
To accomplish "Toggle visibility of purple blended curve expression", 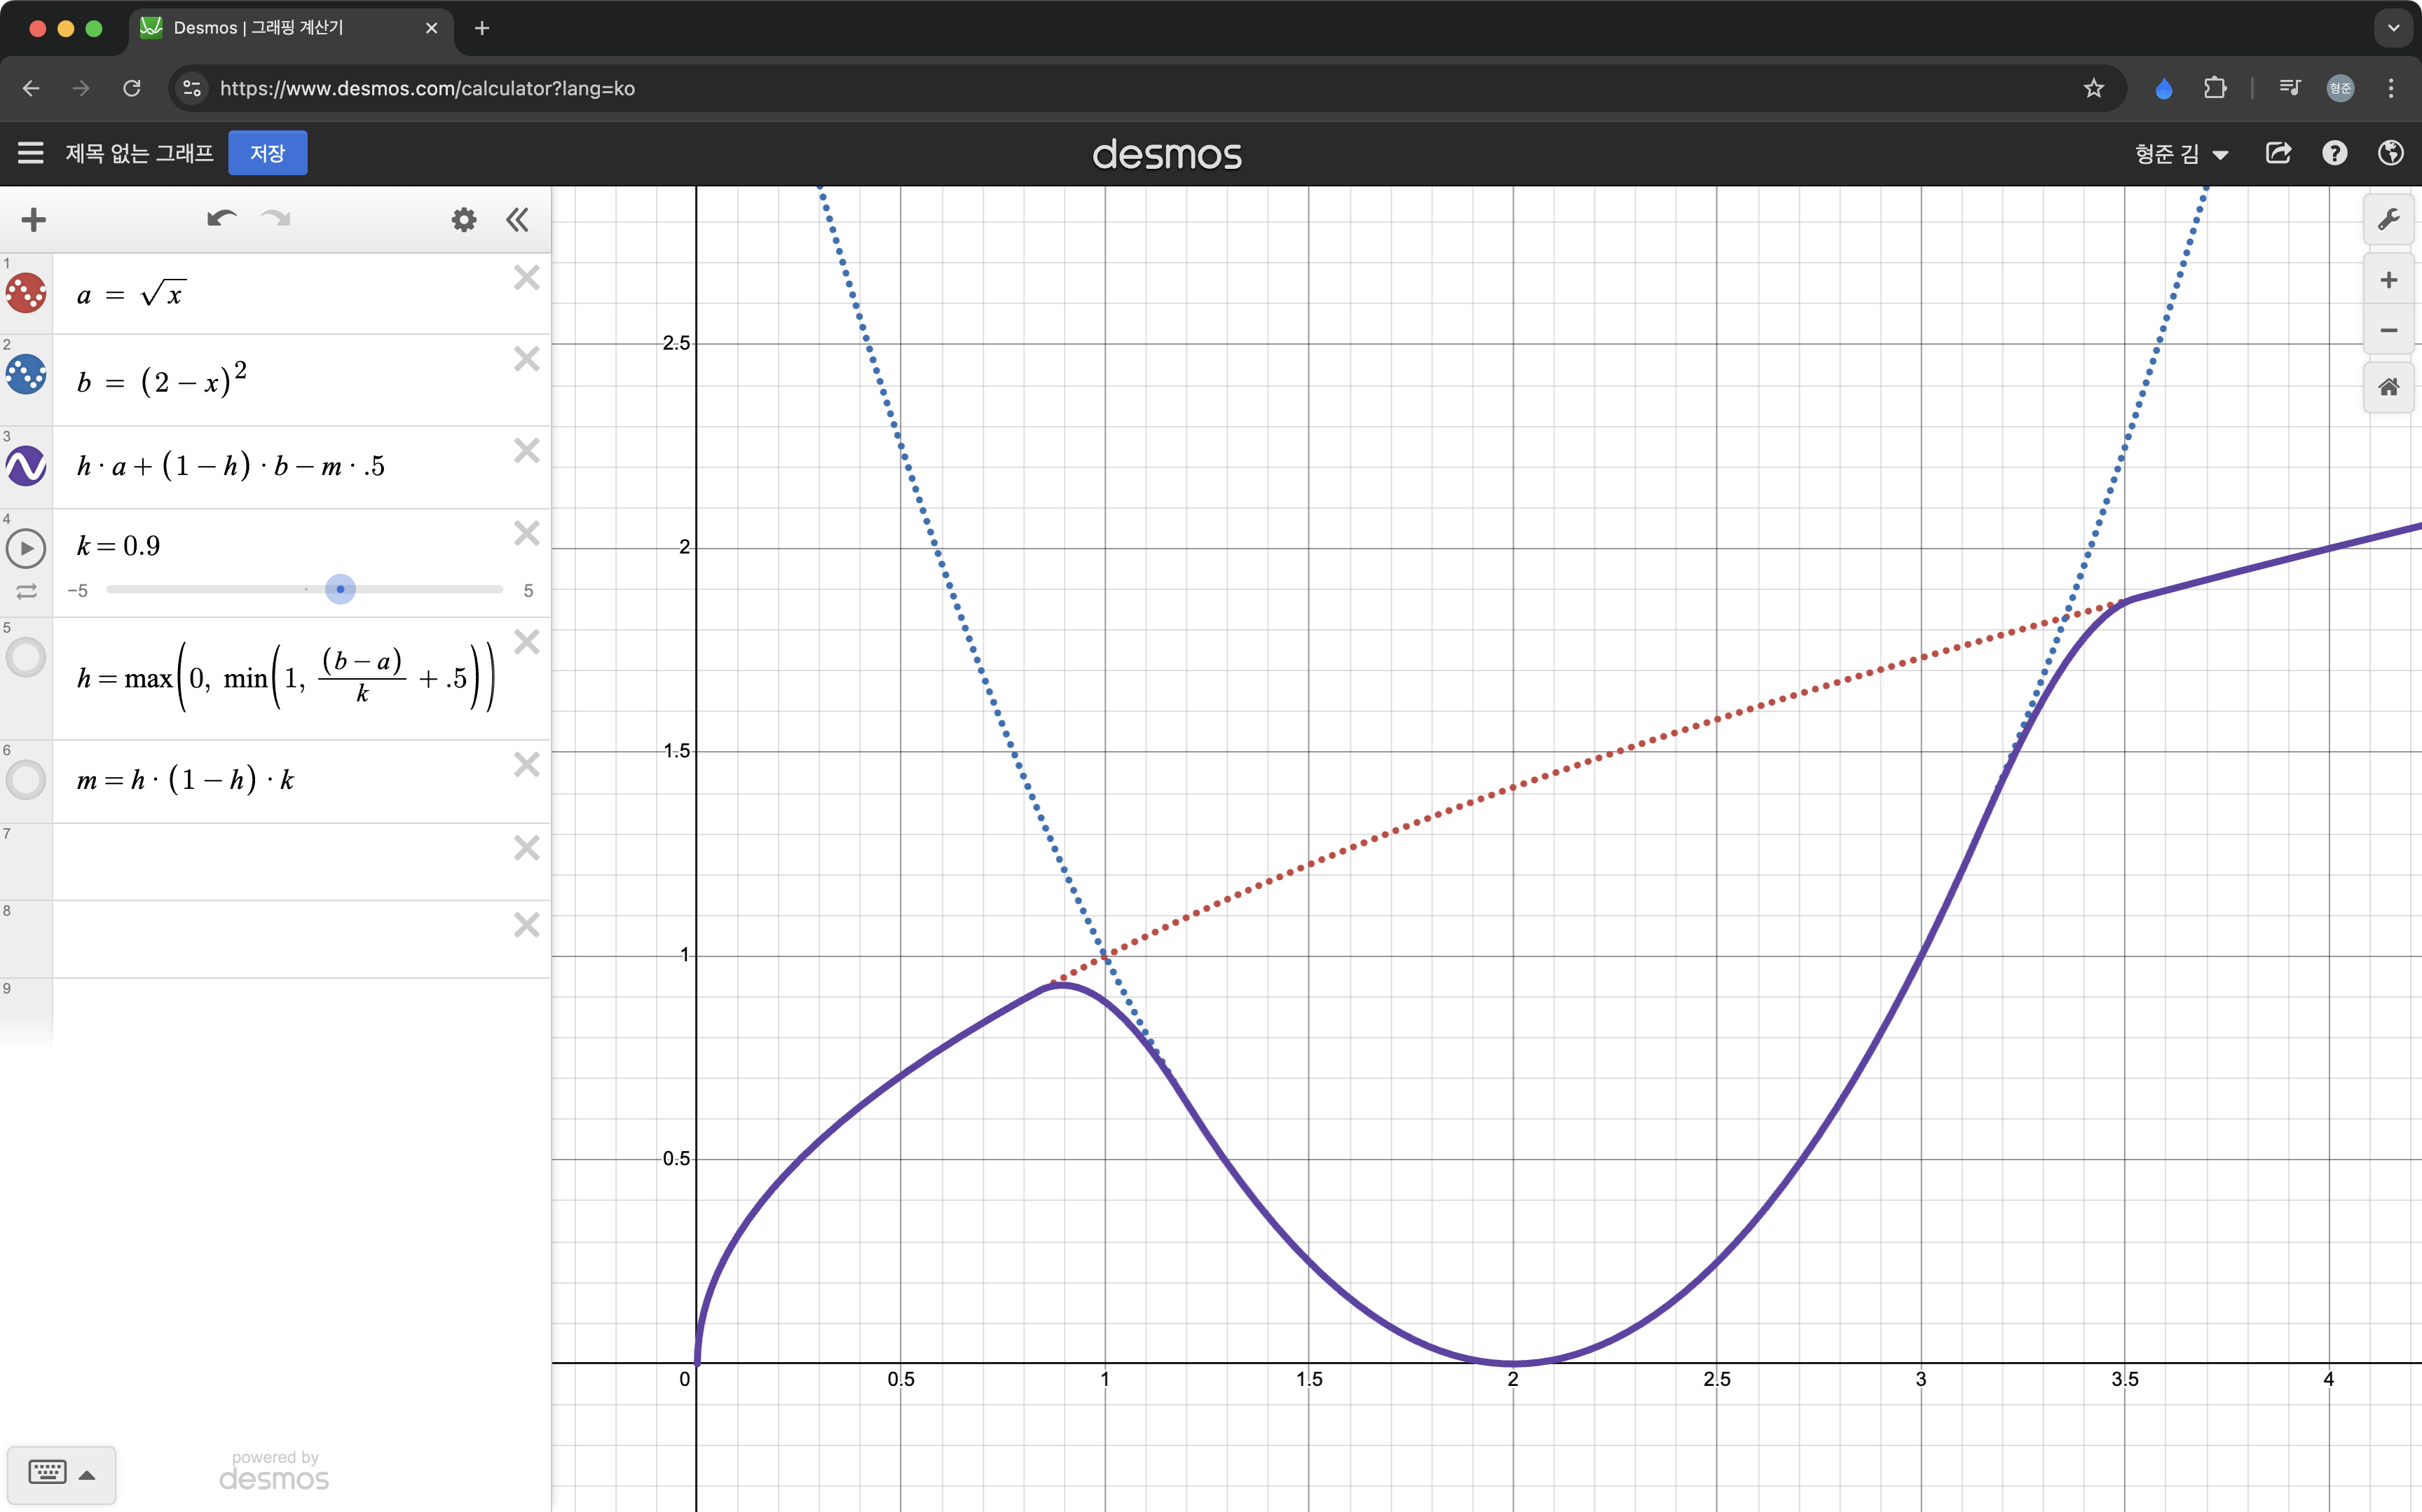I will tap(26, 466).
